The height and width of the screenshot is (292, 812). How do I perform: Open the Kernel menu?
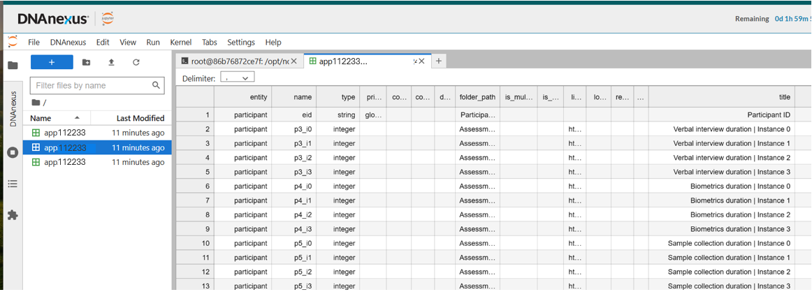pyautogui.click(x=180, y=42)
